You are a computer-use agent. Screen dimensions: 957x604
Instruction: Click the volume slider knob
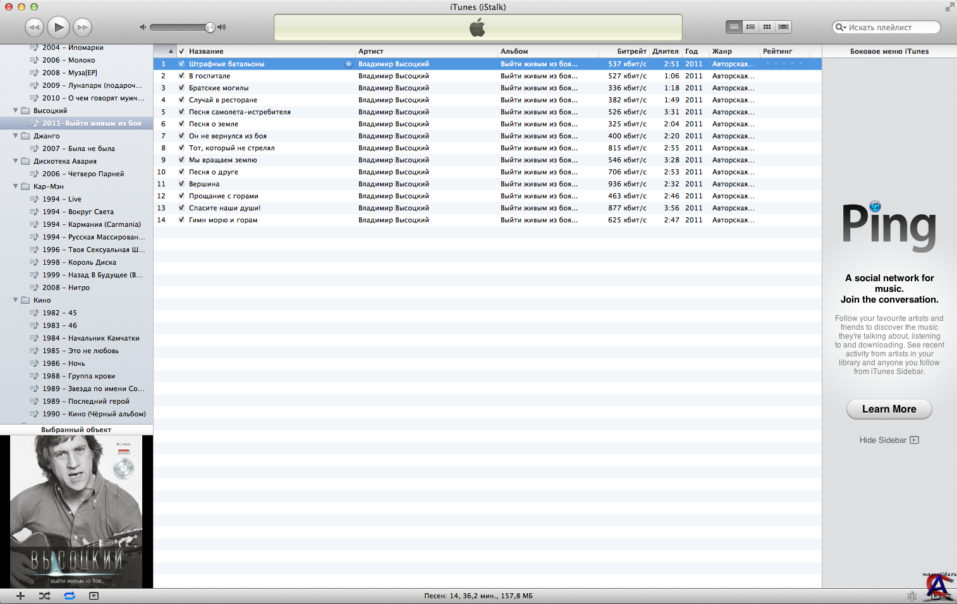tap(210, 27)
